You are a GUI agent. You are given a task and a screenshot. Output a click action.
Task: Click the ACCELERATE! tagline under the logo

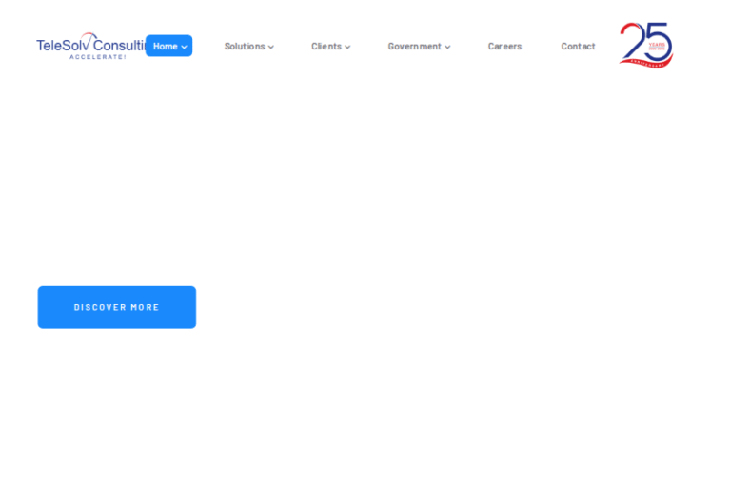coord(97,57)
